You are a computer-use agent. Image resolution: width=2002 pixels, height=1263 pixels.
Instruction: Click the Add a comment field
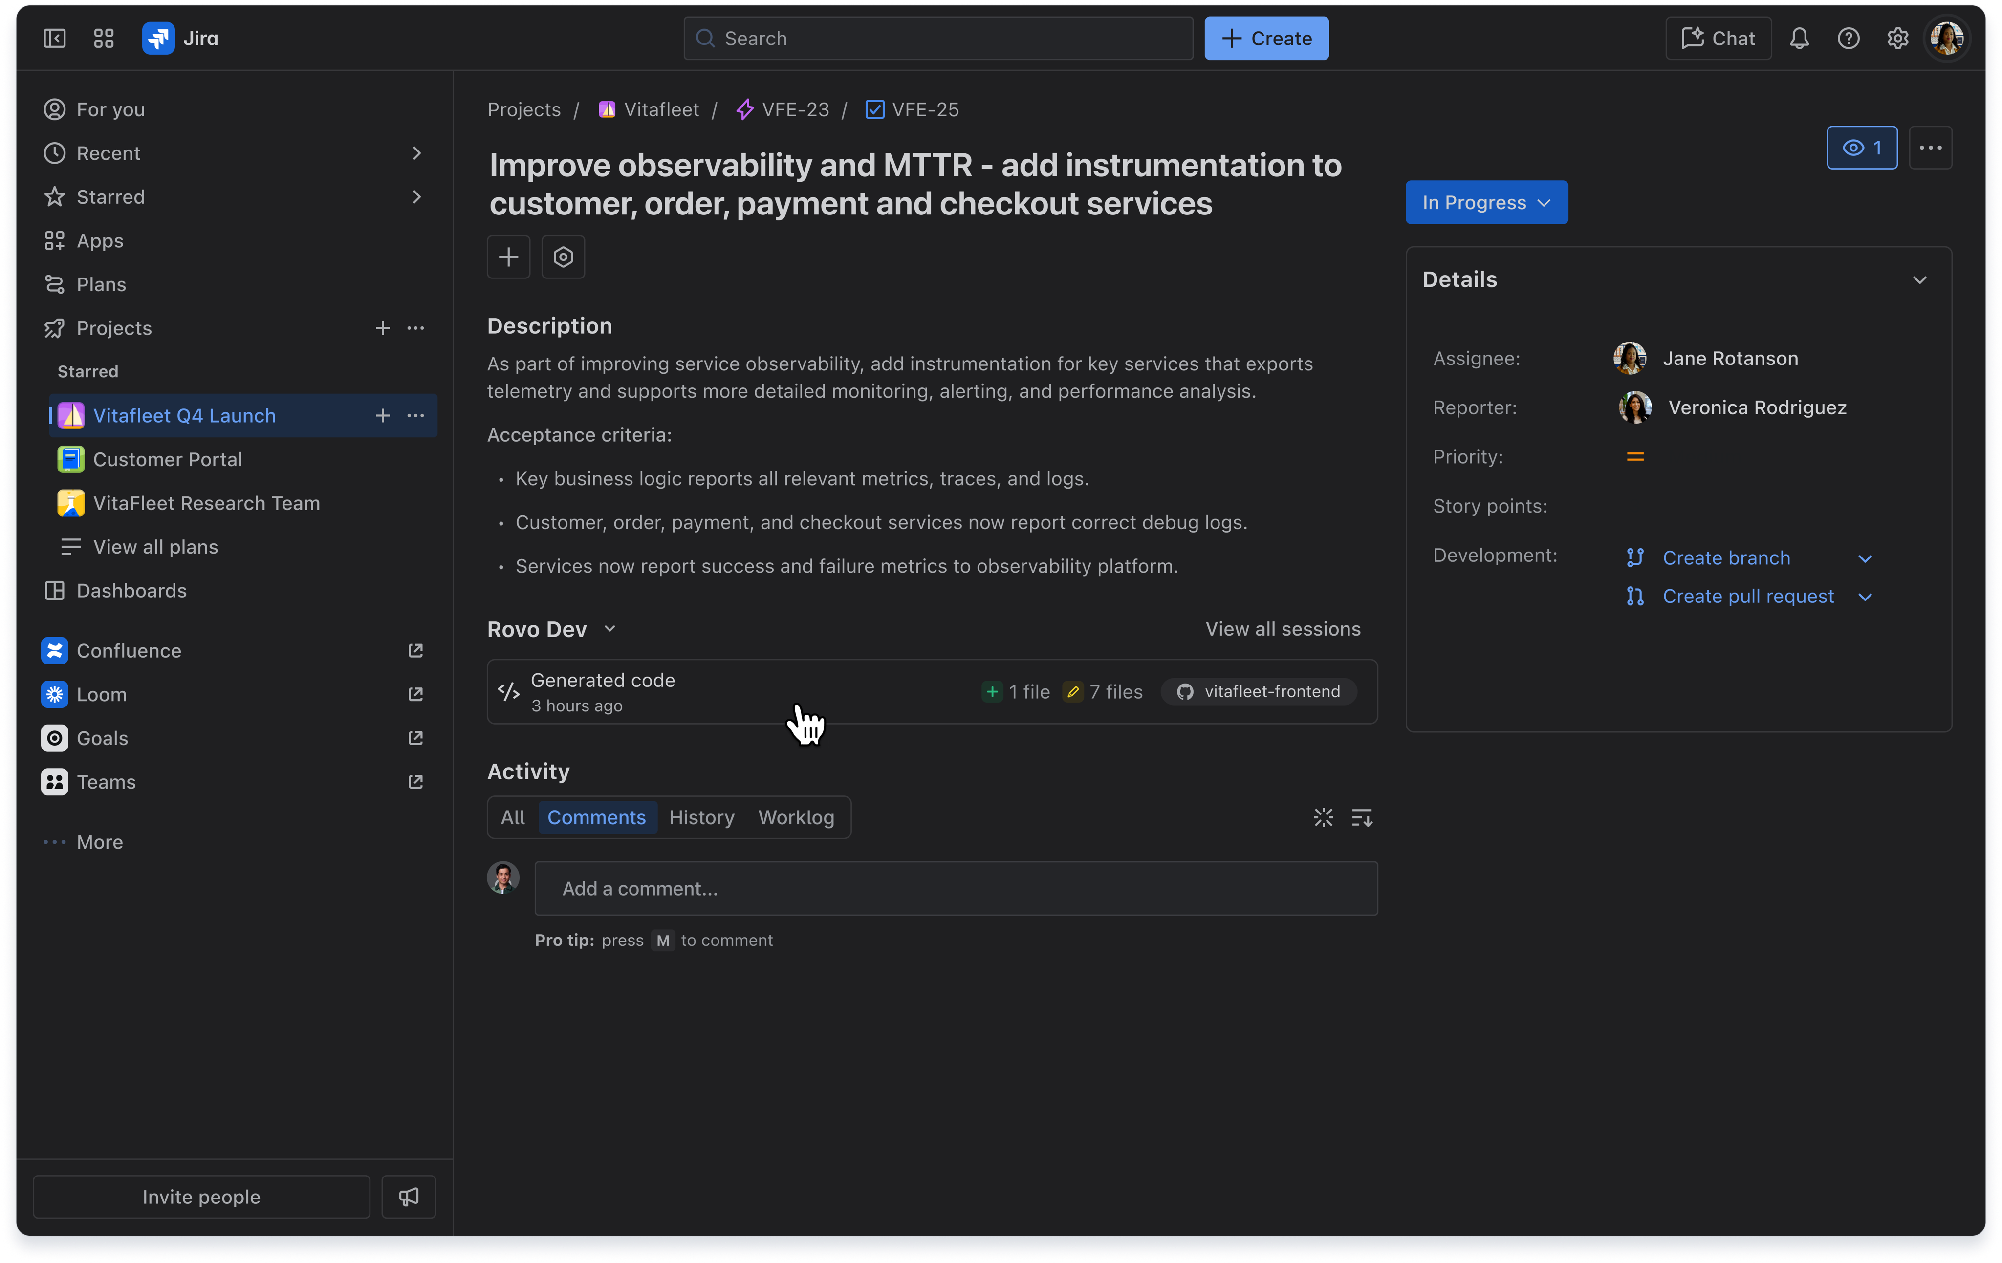(955, 888)
